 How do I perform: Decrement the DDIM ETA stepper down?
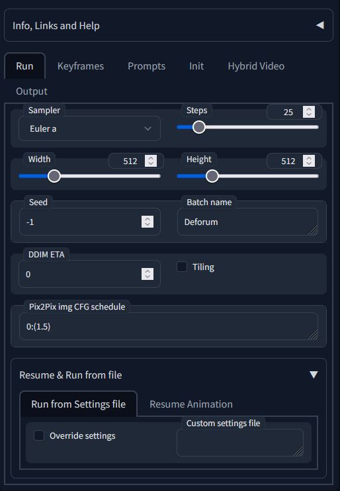point(148,277)
